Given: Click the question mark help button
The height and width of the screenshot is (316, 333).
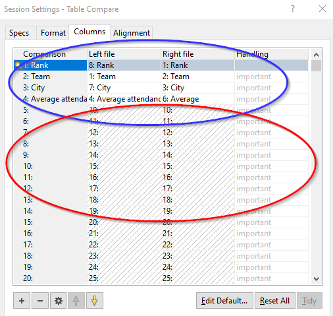Looking at the screenshot, I should point(293,9).
